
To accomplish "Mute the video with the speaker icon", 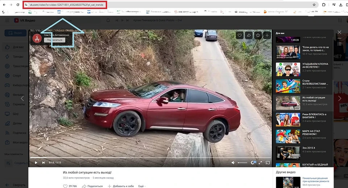I will point(233,163).
